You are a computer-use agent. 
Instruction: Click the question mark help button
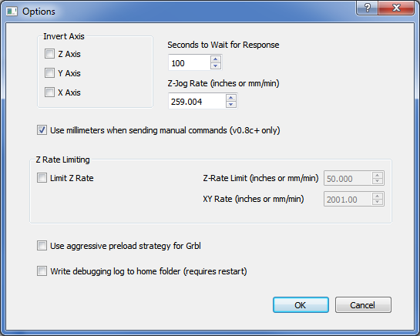click(x=367, y=8)
